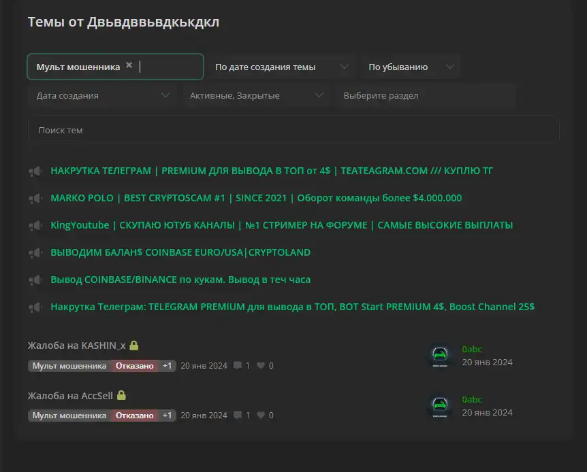Expand +1 more tags on AccSell thread
This screenshot has height=472, width=587.
coord(167,416)
